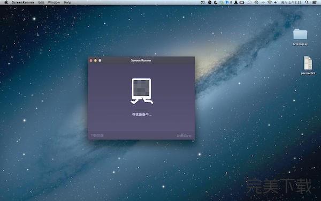Open Notification Center list icon
This screenshot has width=321, height=201.
pyautogui.click(x=314, y=2)
